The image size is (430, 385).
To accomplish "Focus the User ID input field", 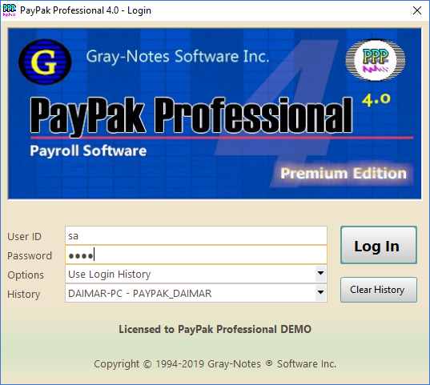I will [196, 235].
